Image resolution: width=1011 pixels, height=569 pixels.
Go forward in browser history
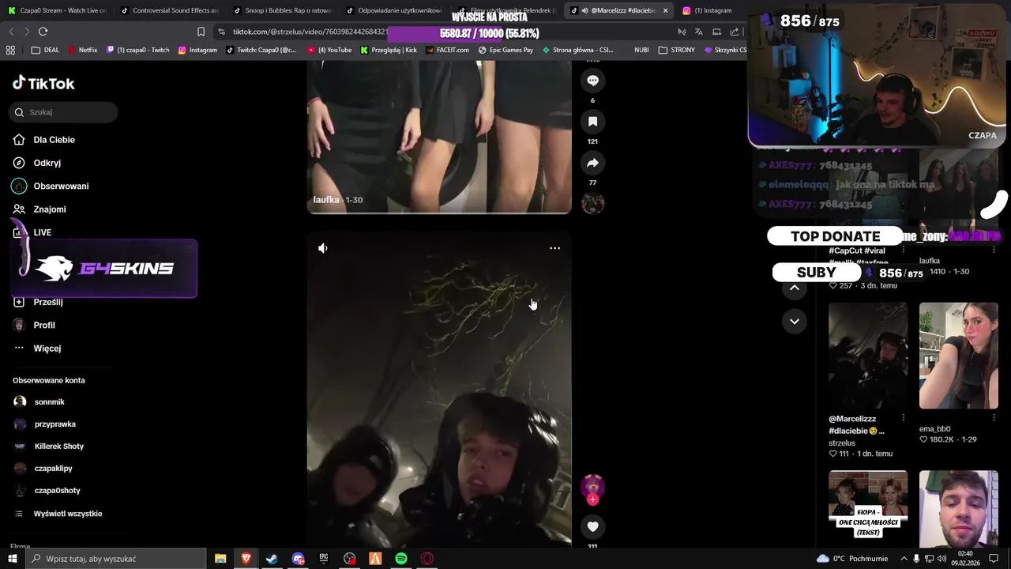27,32
